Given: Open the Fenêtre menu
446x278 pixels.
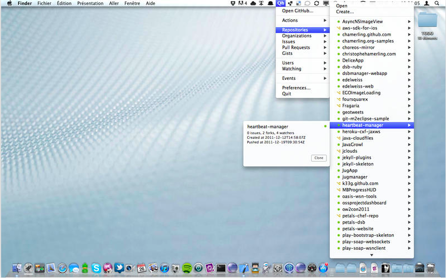Looking at the screenshot, I should pos(132,3).
